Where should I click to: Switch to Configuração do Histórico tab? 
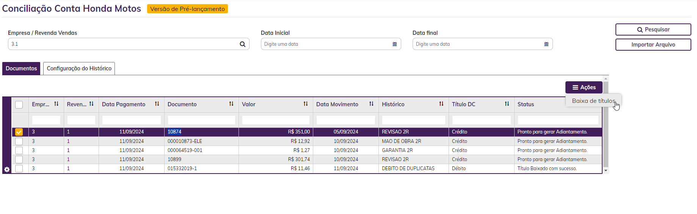pyautogui.click(x=79, y=68)
